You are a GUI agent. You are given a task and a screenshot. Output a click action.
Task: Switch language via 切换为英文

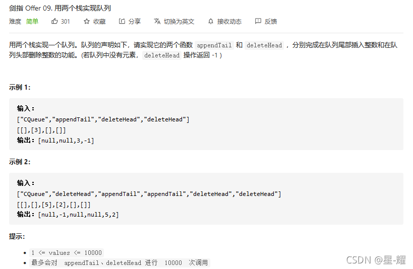(179, 22)
